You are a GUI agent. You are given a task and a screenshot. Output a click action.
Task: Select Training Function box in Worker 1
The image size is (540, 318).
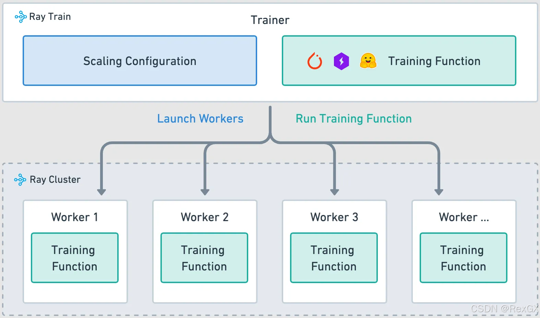click(x=75, y=258)
